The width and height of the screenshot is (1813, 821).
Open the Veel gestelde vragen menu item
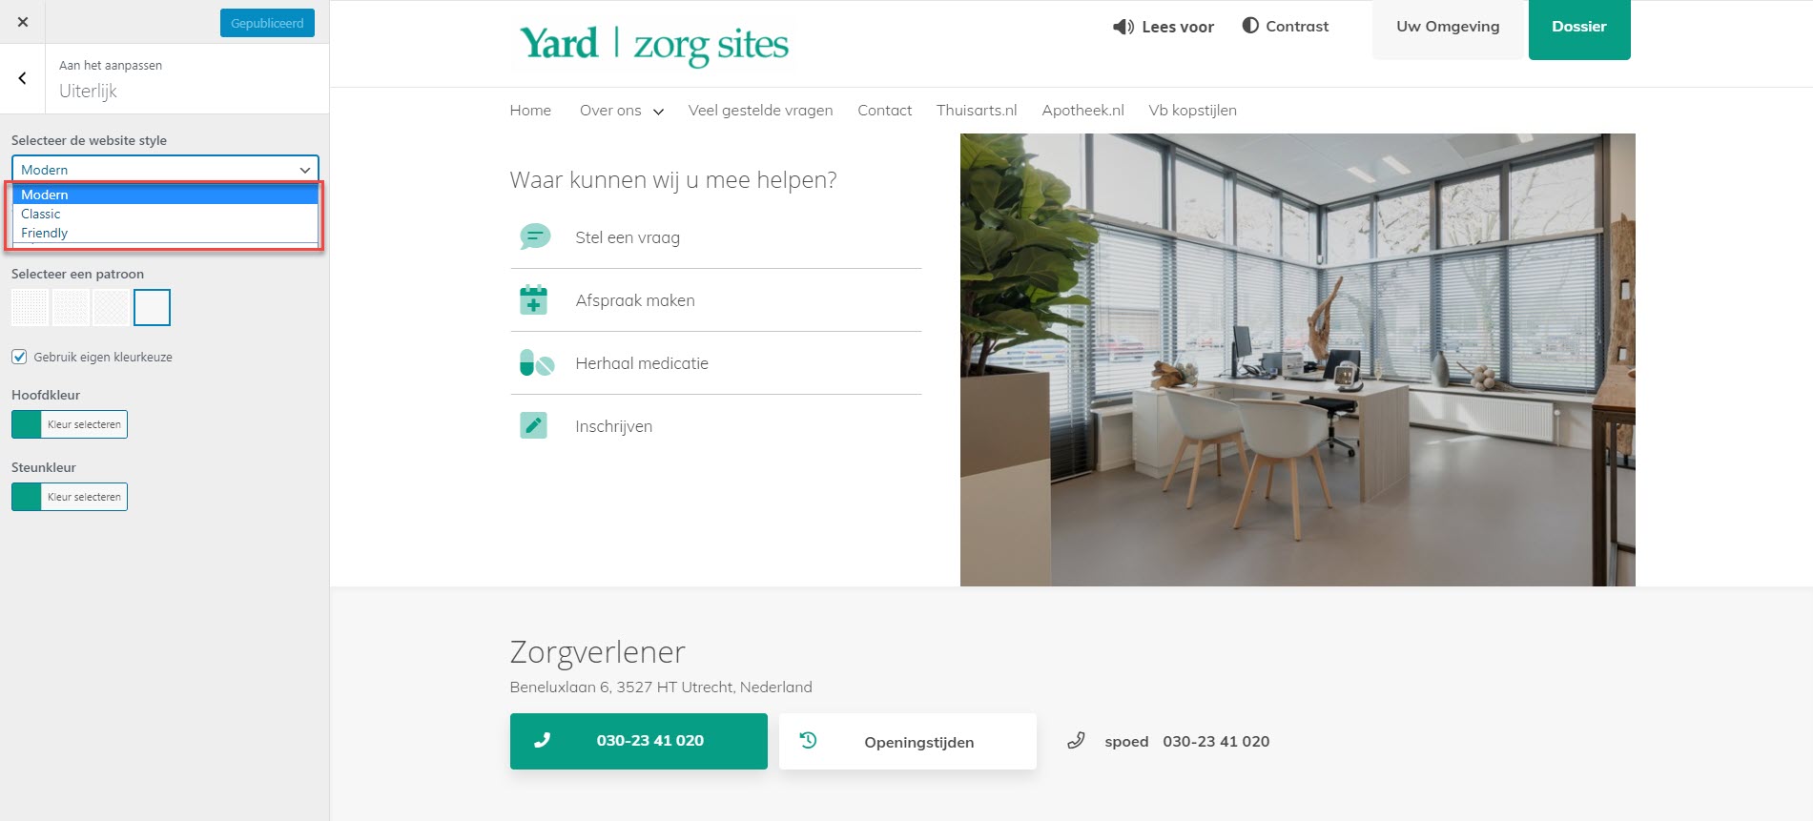click(x=760, y=110)
